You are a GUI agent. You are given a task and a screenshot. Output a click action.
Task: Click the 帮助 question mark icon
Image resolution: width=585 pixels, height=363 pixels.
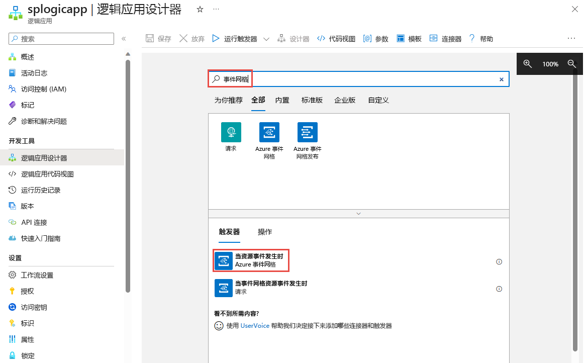[x=471, y=38]
